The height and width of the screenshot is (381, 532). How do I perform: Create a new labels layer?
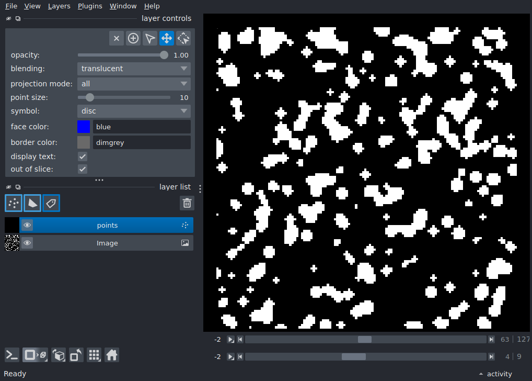51,203
